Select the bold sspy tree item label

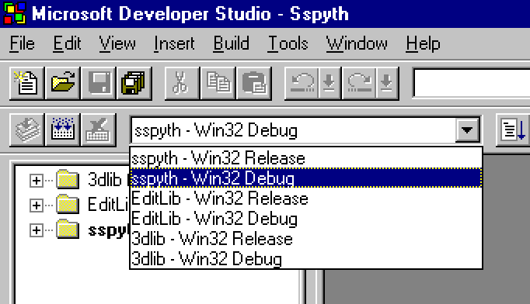click(x=109, y=230)
